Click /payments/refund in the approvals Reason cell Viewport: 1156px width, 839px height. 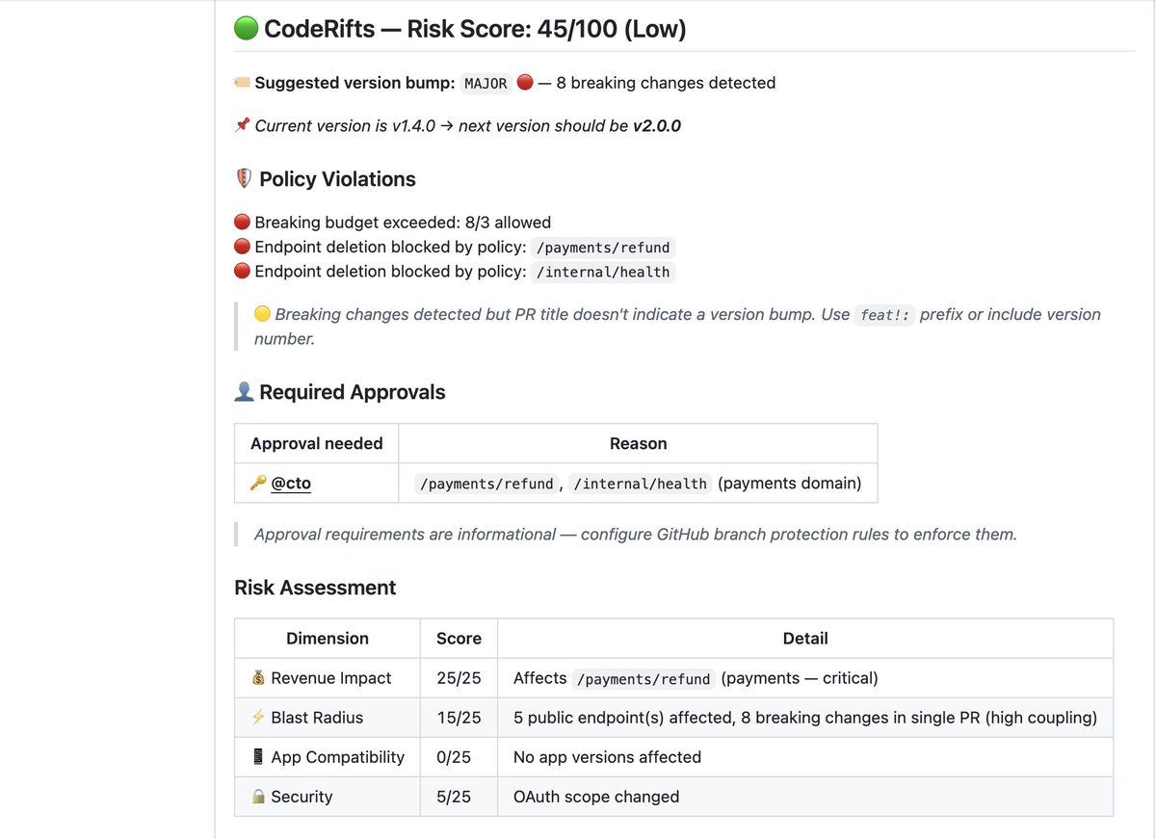point(486,484)
